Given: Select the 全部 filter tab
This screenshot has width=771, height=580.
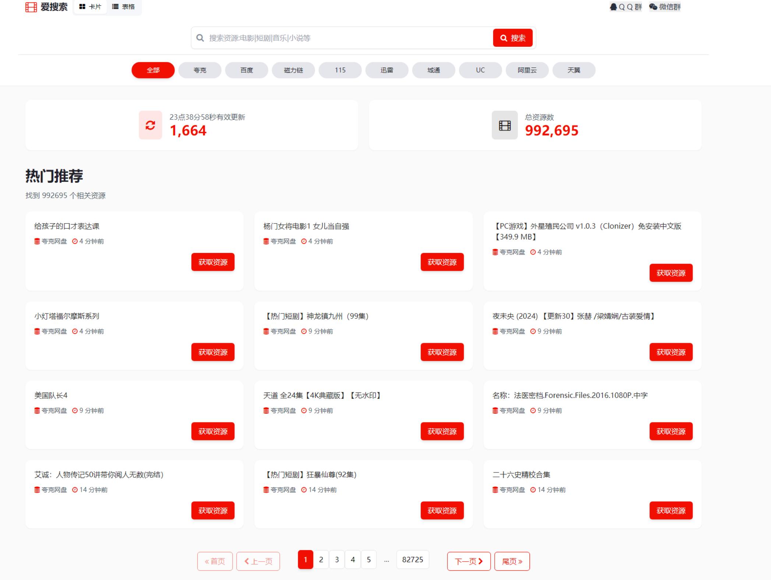Looking at the screenshot, I should (x=153, y=70).
